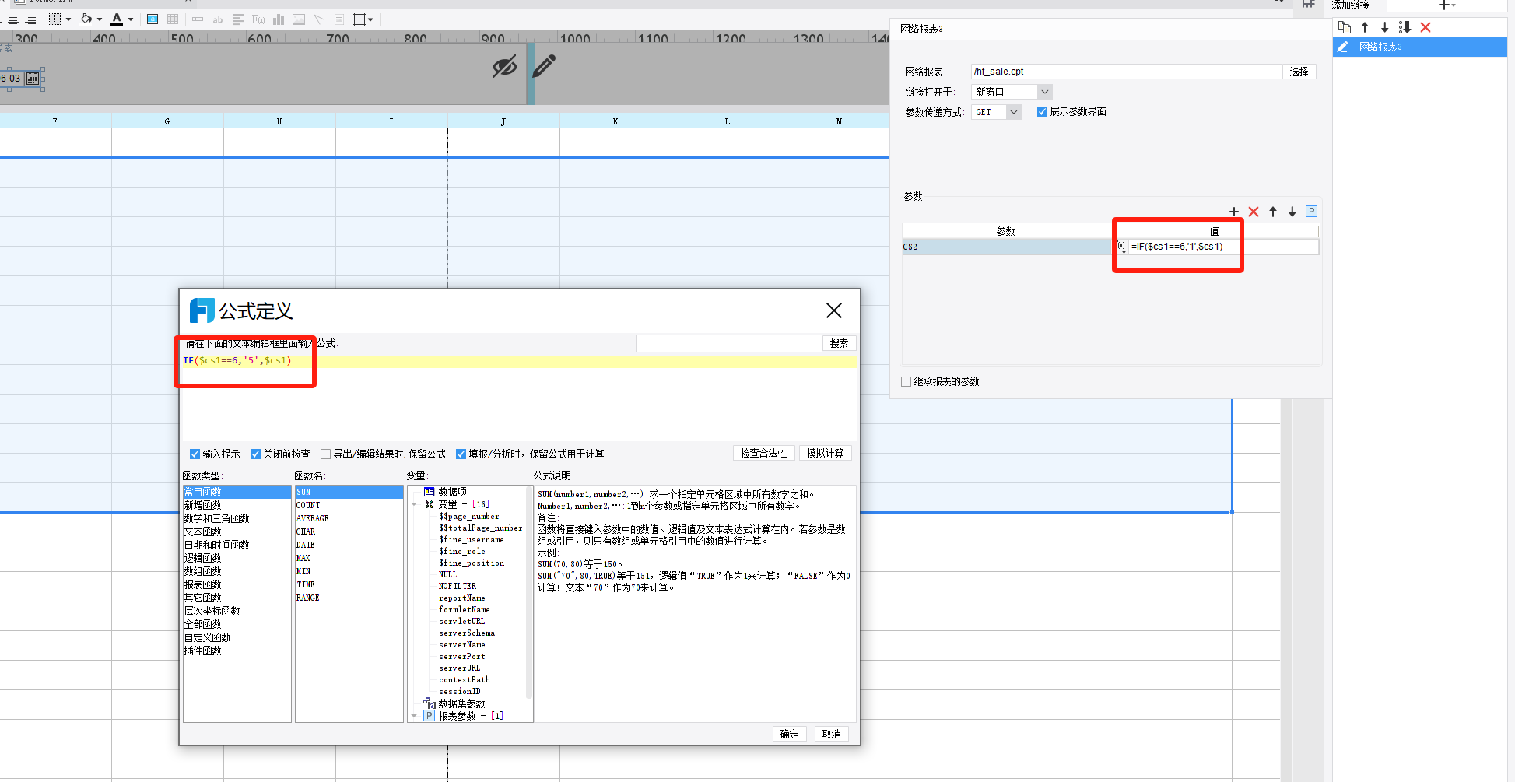Select 全部函数 function type
The width and height of the screenshot is (1515, 782).
point(203,624)
